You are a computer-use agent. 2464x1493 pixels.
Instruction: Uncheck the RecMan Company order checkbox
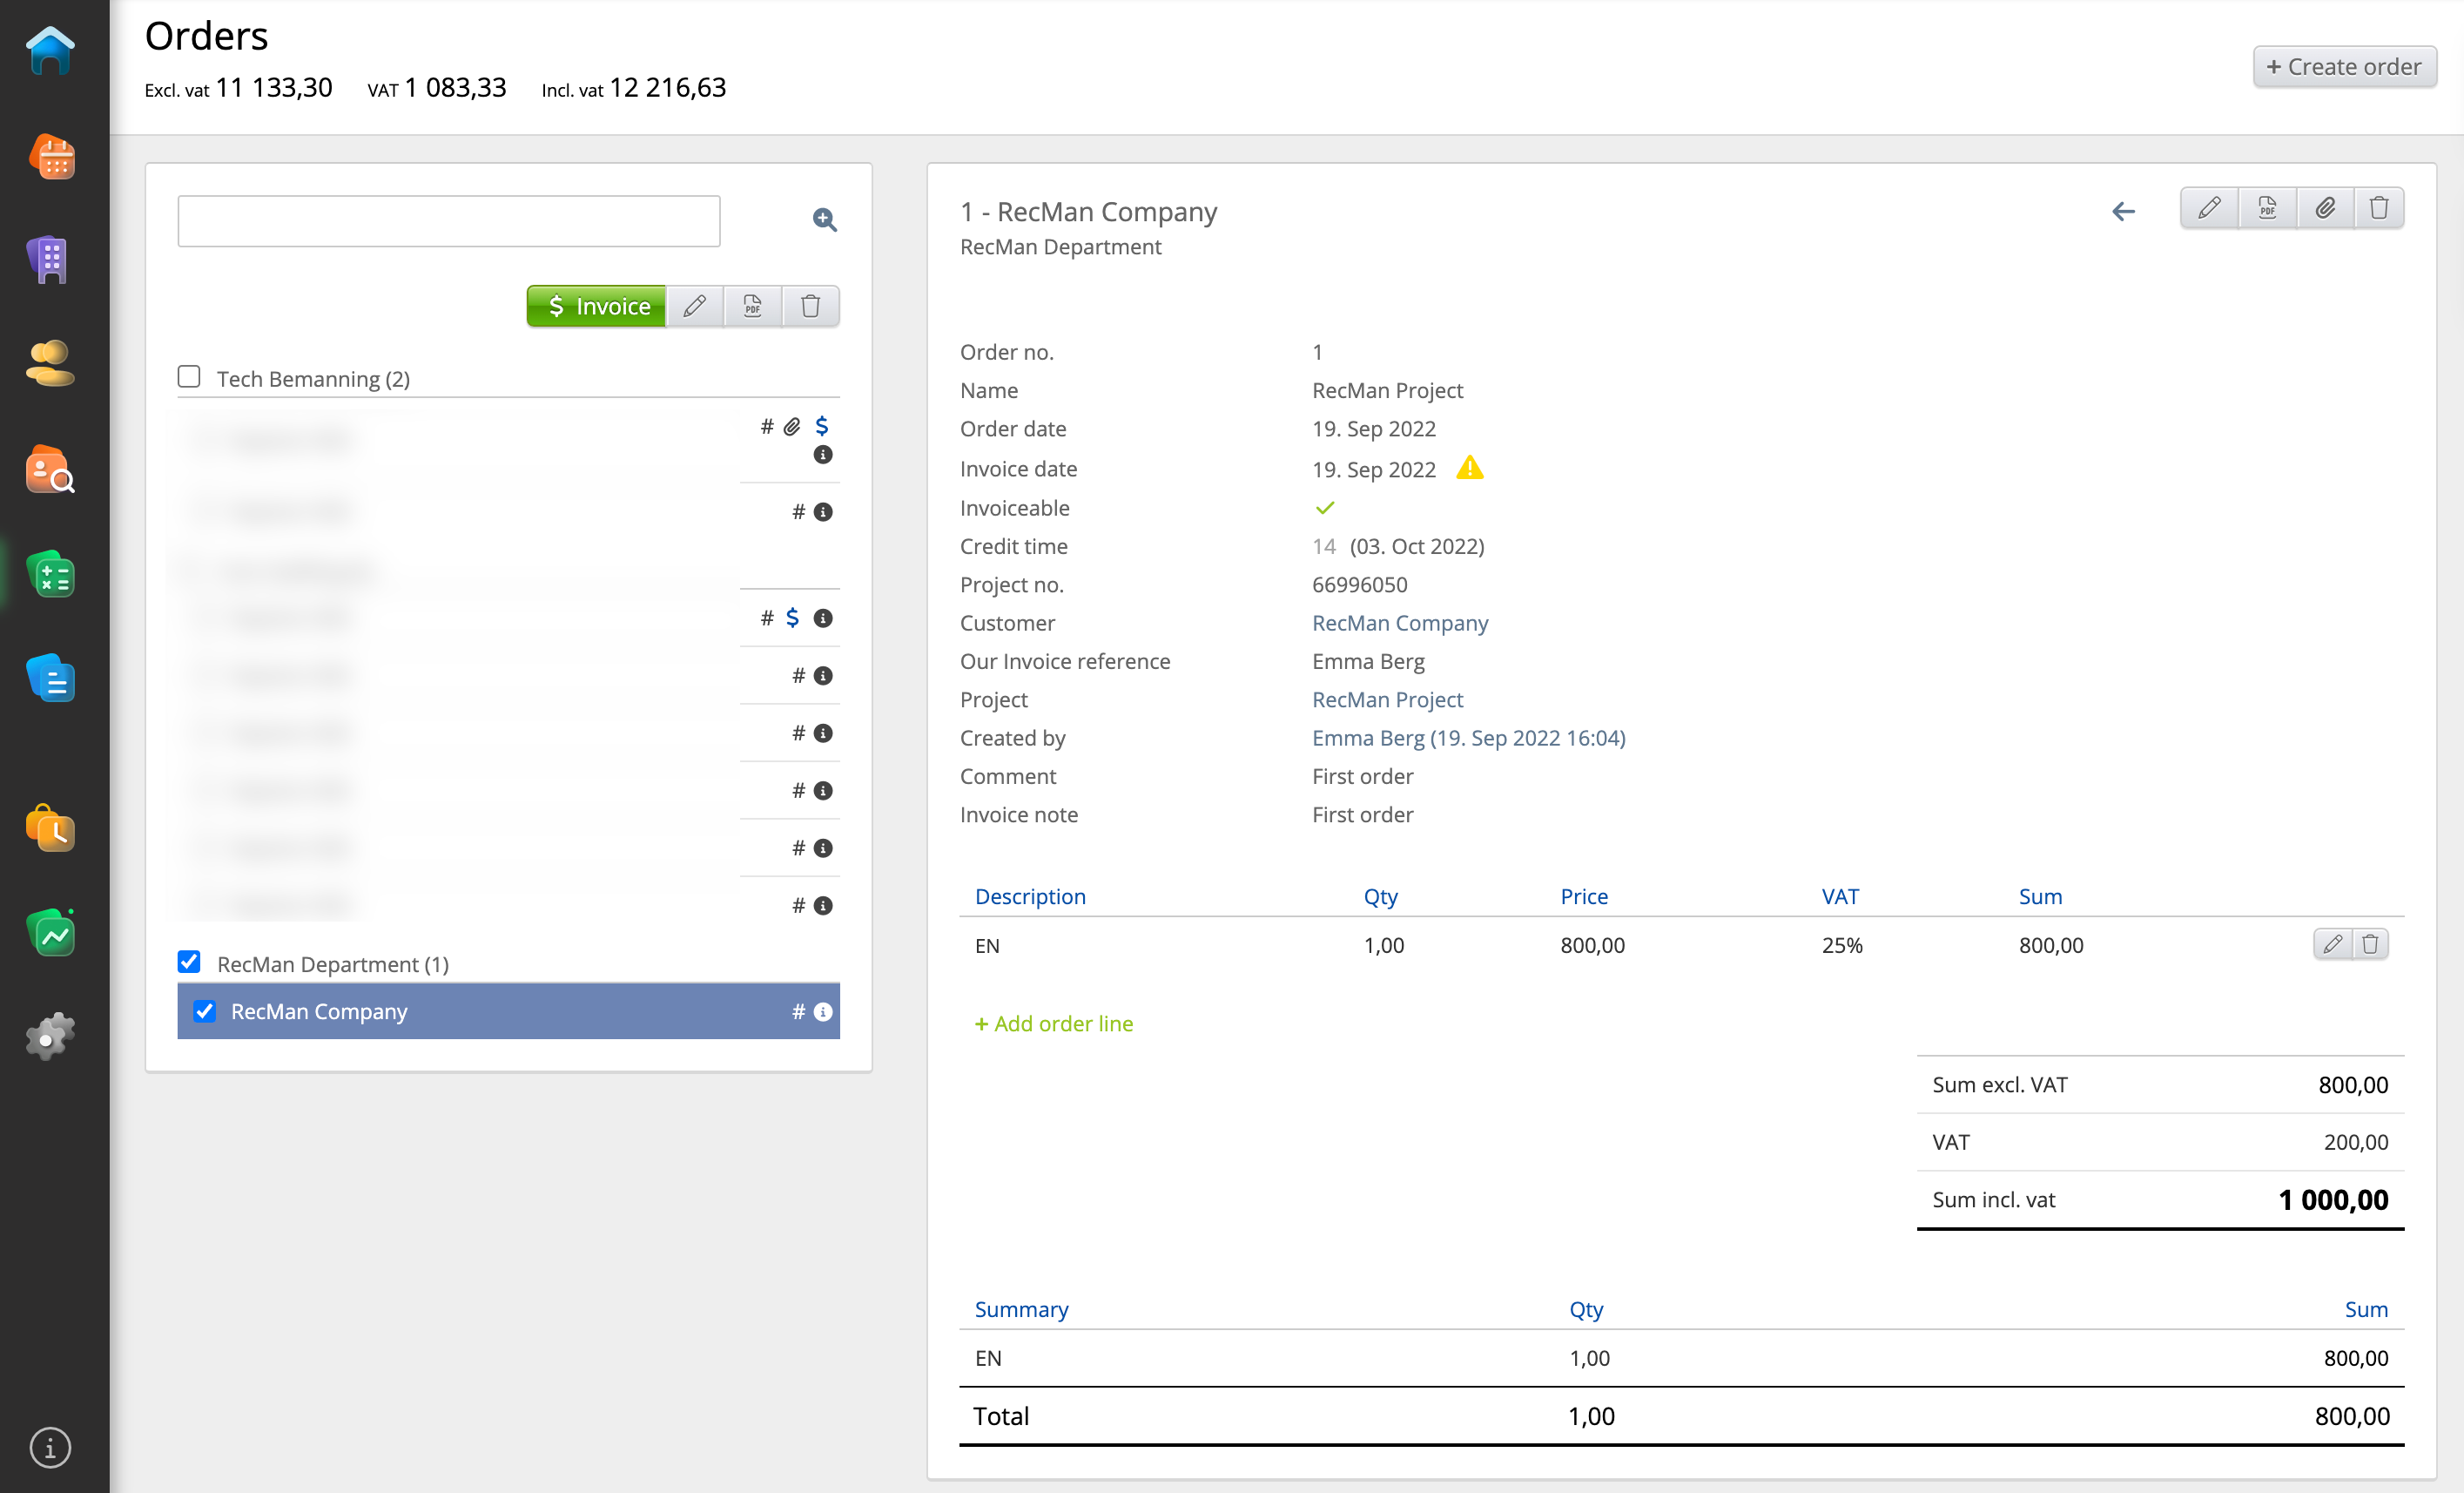click(x=205, y=1011)
